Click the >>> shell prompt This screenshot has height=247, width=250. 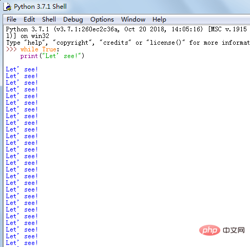click(x=11, y=49)
